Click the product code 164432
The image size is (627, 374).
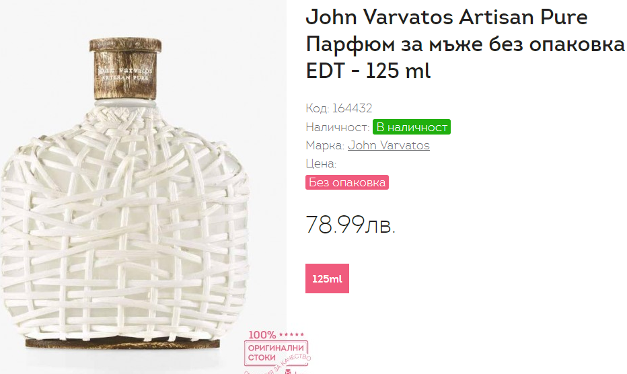click(x=353, y=108)
